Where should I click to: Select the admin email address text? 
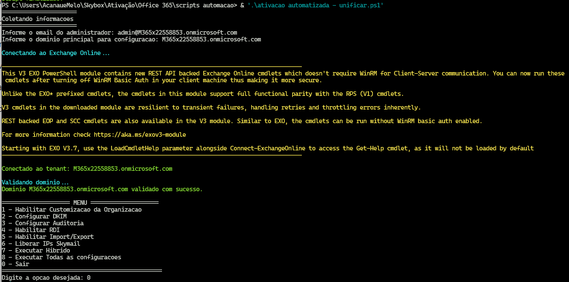click(177, 32)
